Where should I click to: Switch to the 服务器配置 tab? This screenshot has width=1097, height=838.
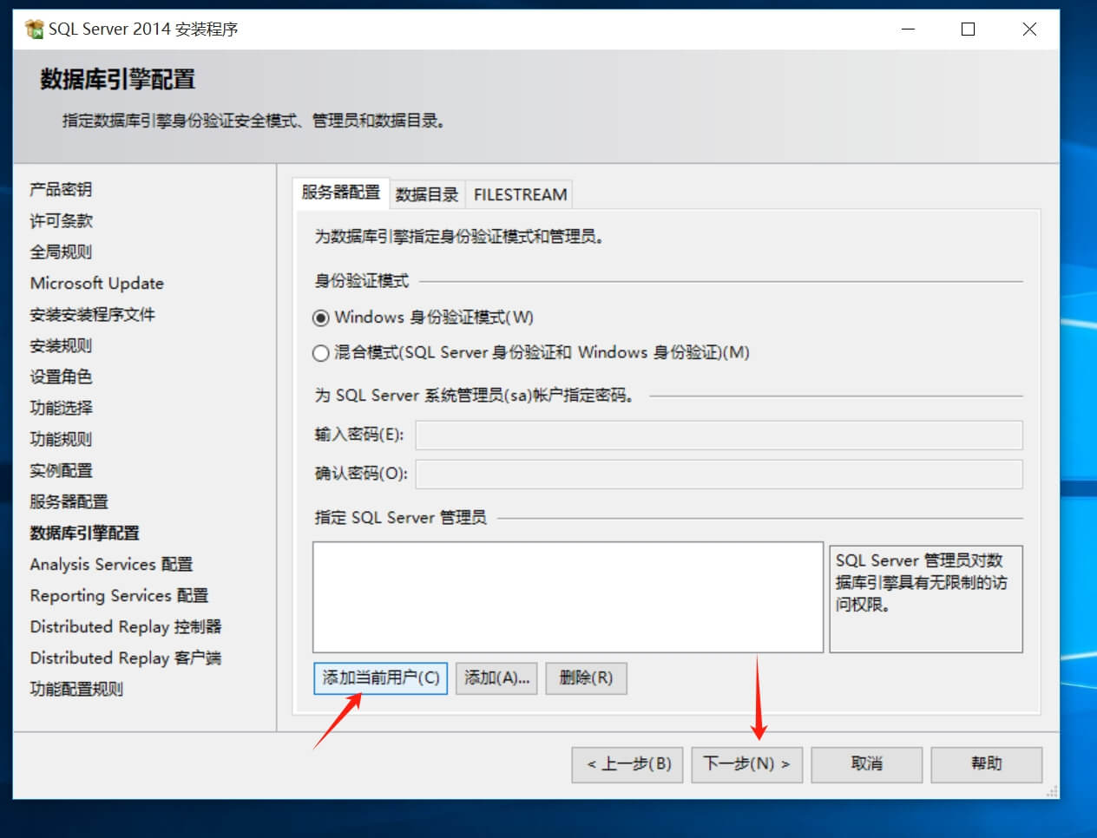(340, 193)
